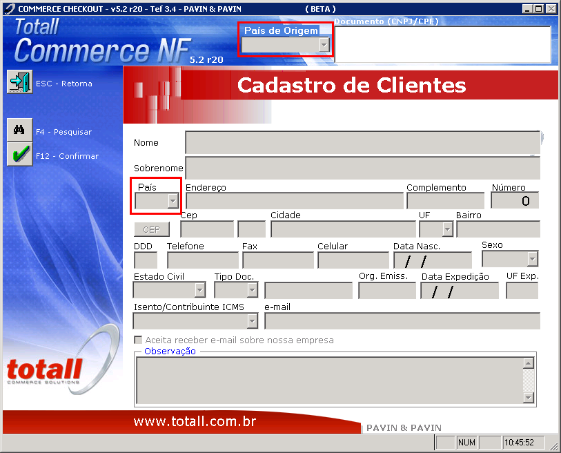Open the UF state dropdown

[x=448, y=229]
